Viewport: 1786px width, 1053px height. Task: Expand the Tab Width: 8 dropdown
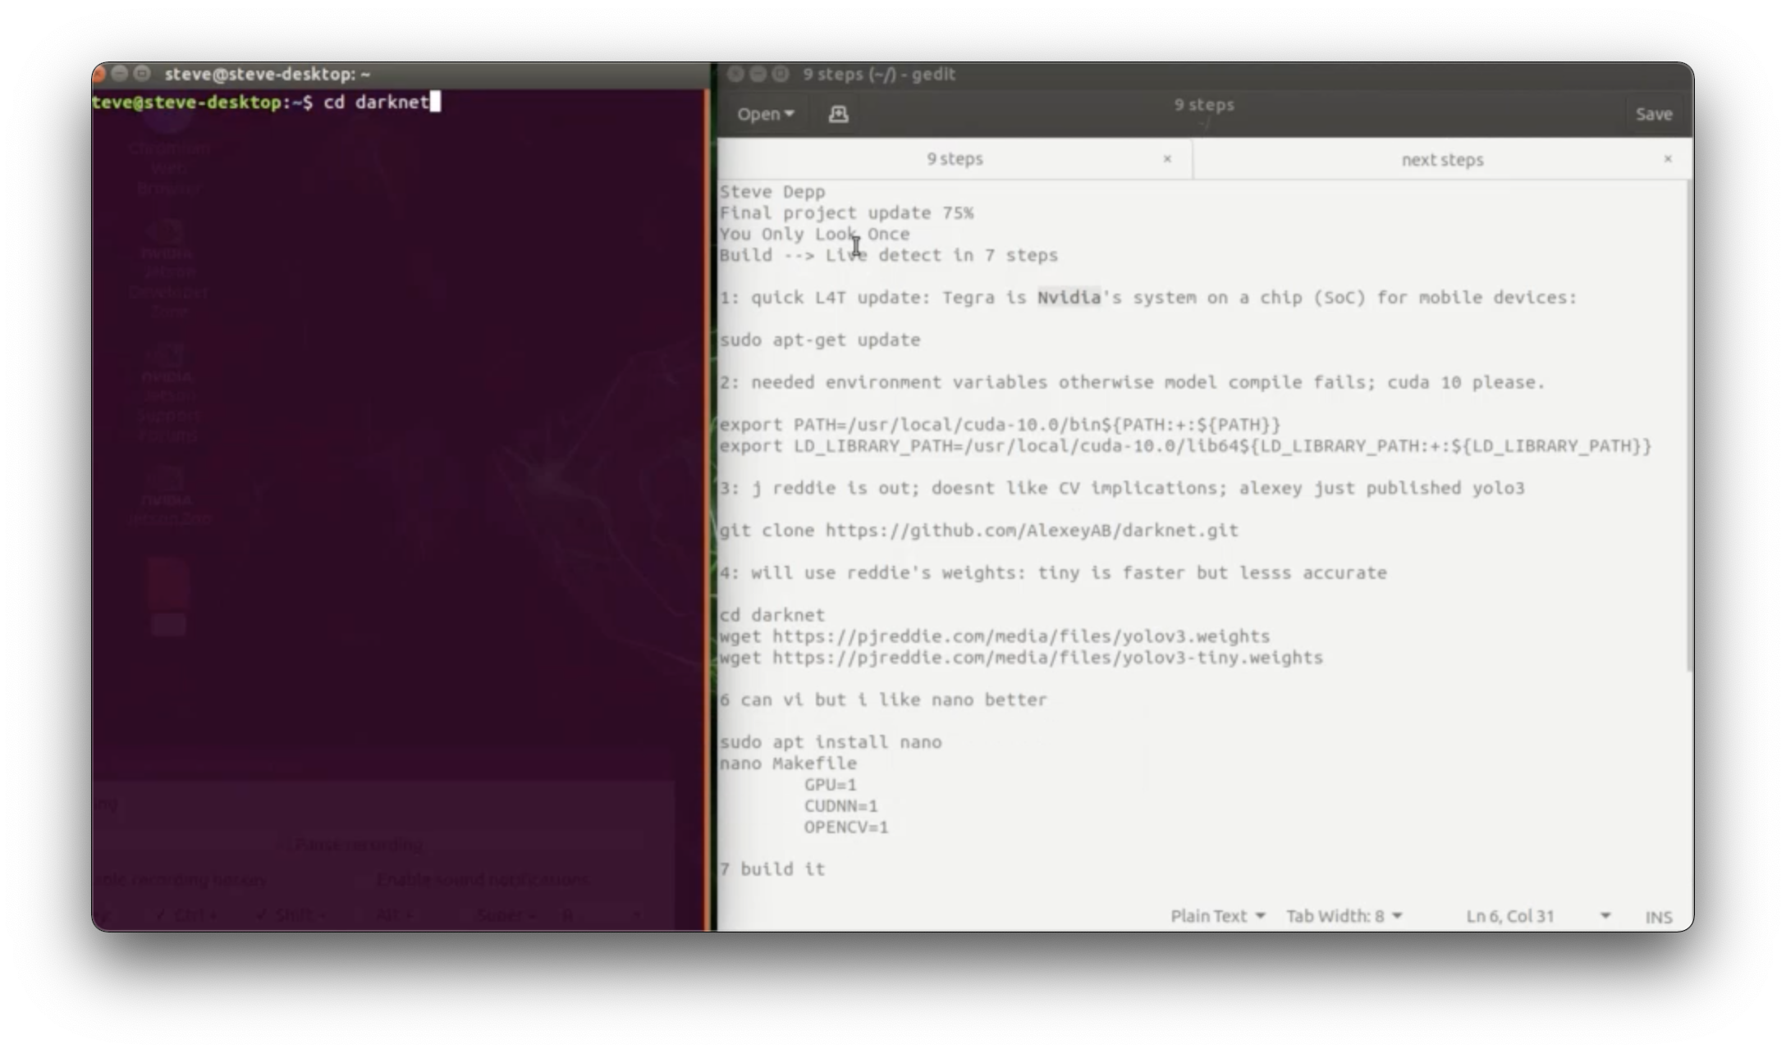click(1344, 916)
